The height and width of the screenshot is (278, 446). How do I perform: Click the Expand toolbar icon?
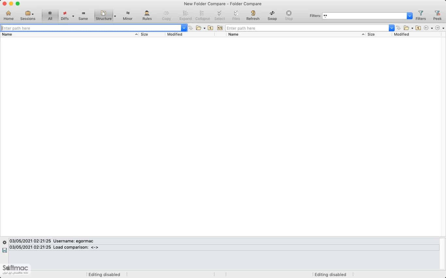[x=186, y=15]
